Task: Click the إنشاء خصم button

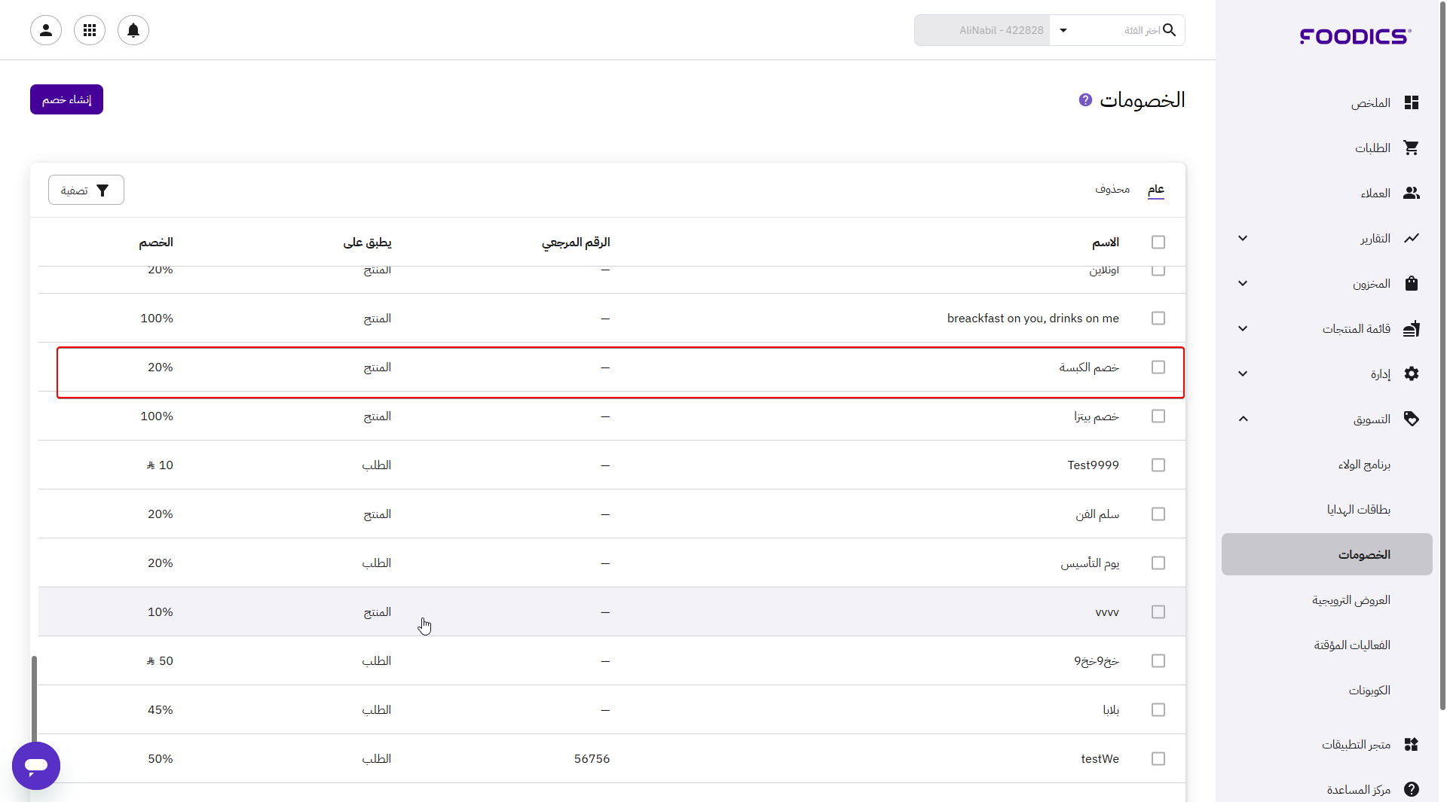Action: [x=66, y=99]
